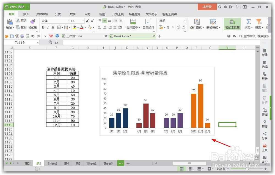Click the WPS red W icon
This screenshot has height=175, width=275.
pos(51,36)
